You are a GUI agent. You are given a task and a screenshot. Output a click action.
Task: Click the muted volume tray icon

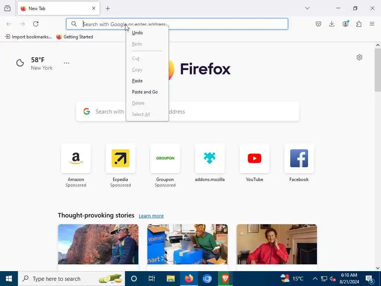coord(333,279)
